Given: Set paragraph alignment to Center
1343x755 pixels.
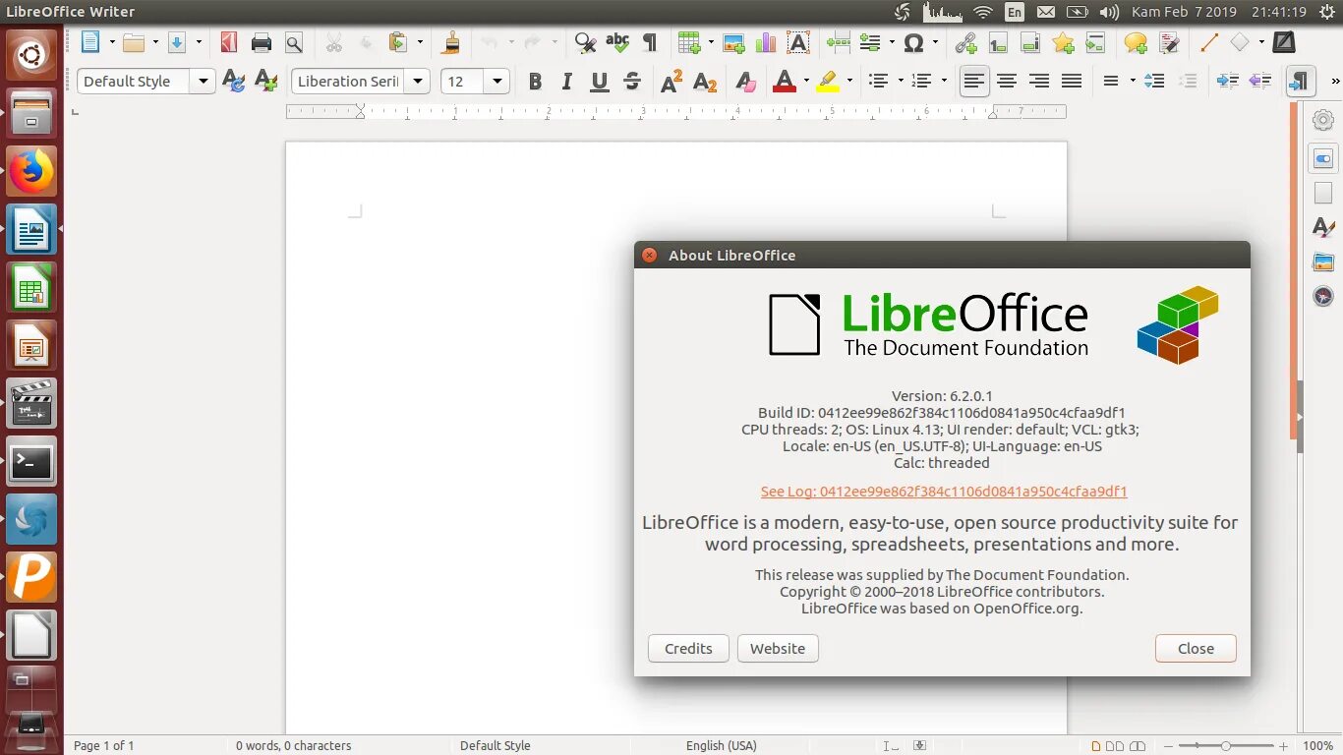Looking at the screenshot, I should [x=1007, y=82].
